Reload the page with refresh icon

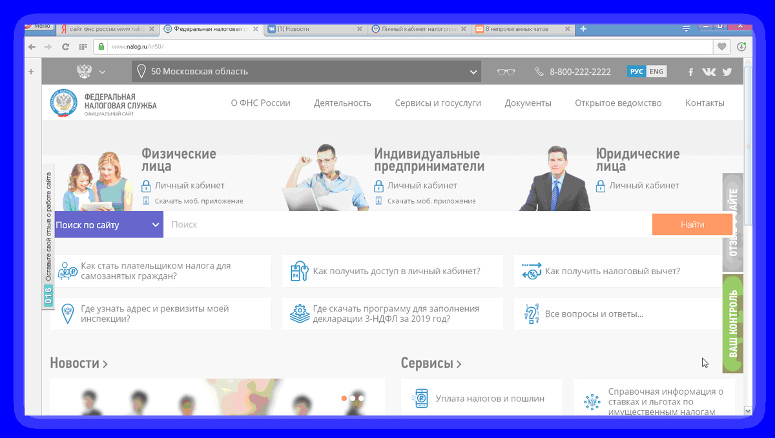[x=65, y=47]
